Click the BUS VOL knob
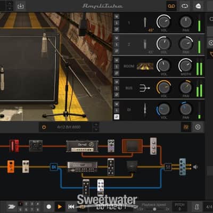This screenshot has height=213, width=213. tap(163, 87)
